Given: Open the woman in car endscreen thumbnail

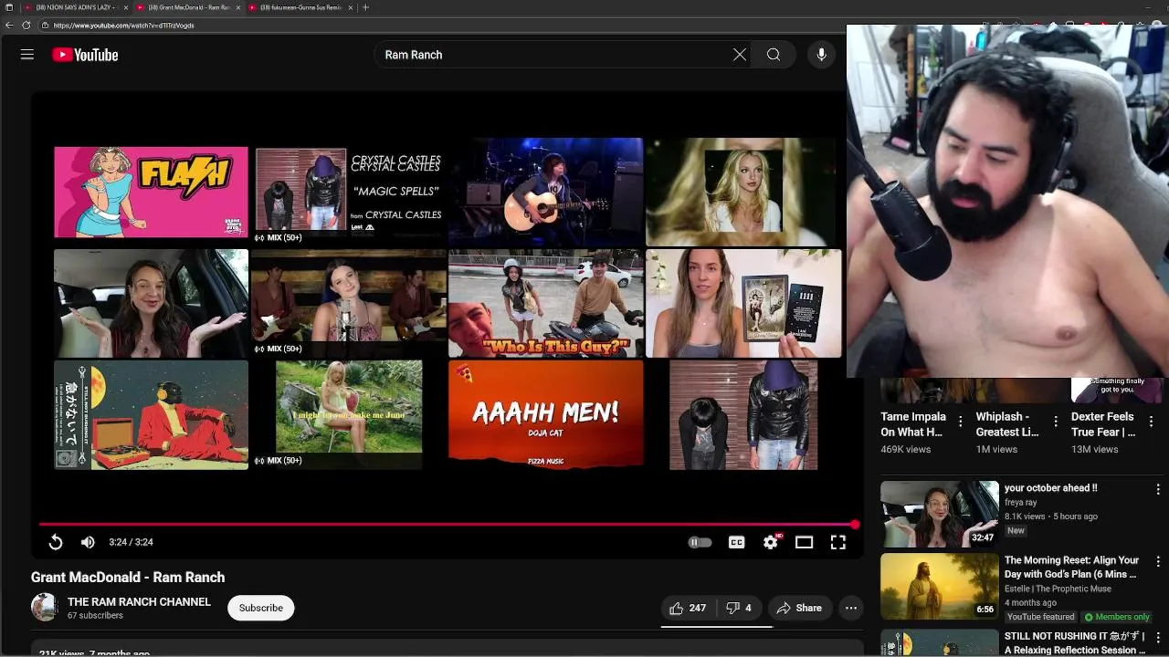Looking at the screenshot, I should (x=151, y=303).
